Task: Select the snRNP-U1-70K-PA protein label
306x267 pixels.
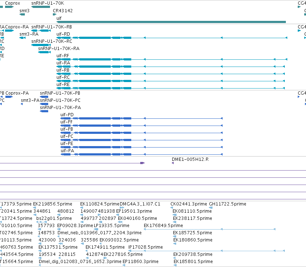Action: [60, 108]
